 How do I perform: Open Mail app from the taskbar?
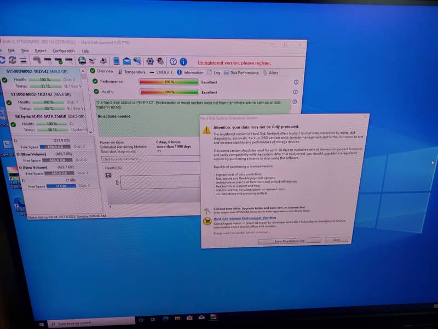(201, 317)
